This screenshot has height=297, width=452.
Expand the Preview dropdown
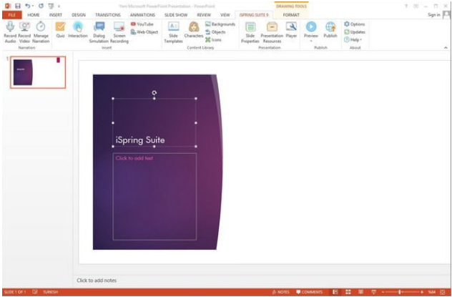(310, 40)
